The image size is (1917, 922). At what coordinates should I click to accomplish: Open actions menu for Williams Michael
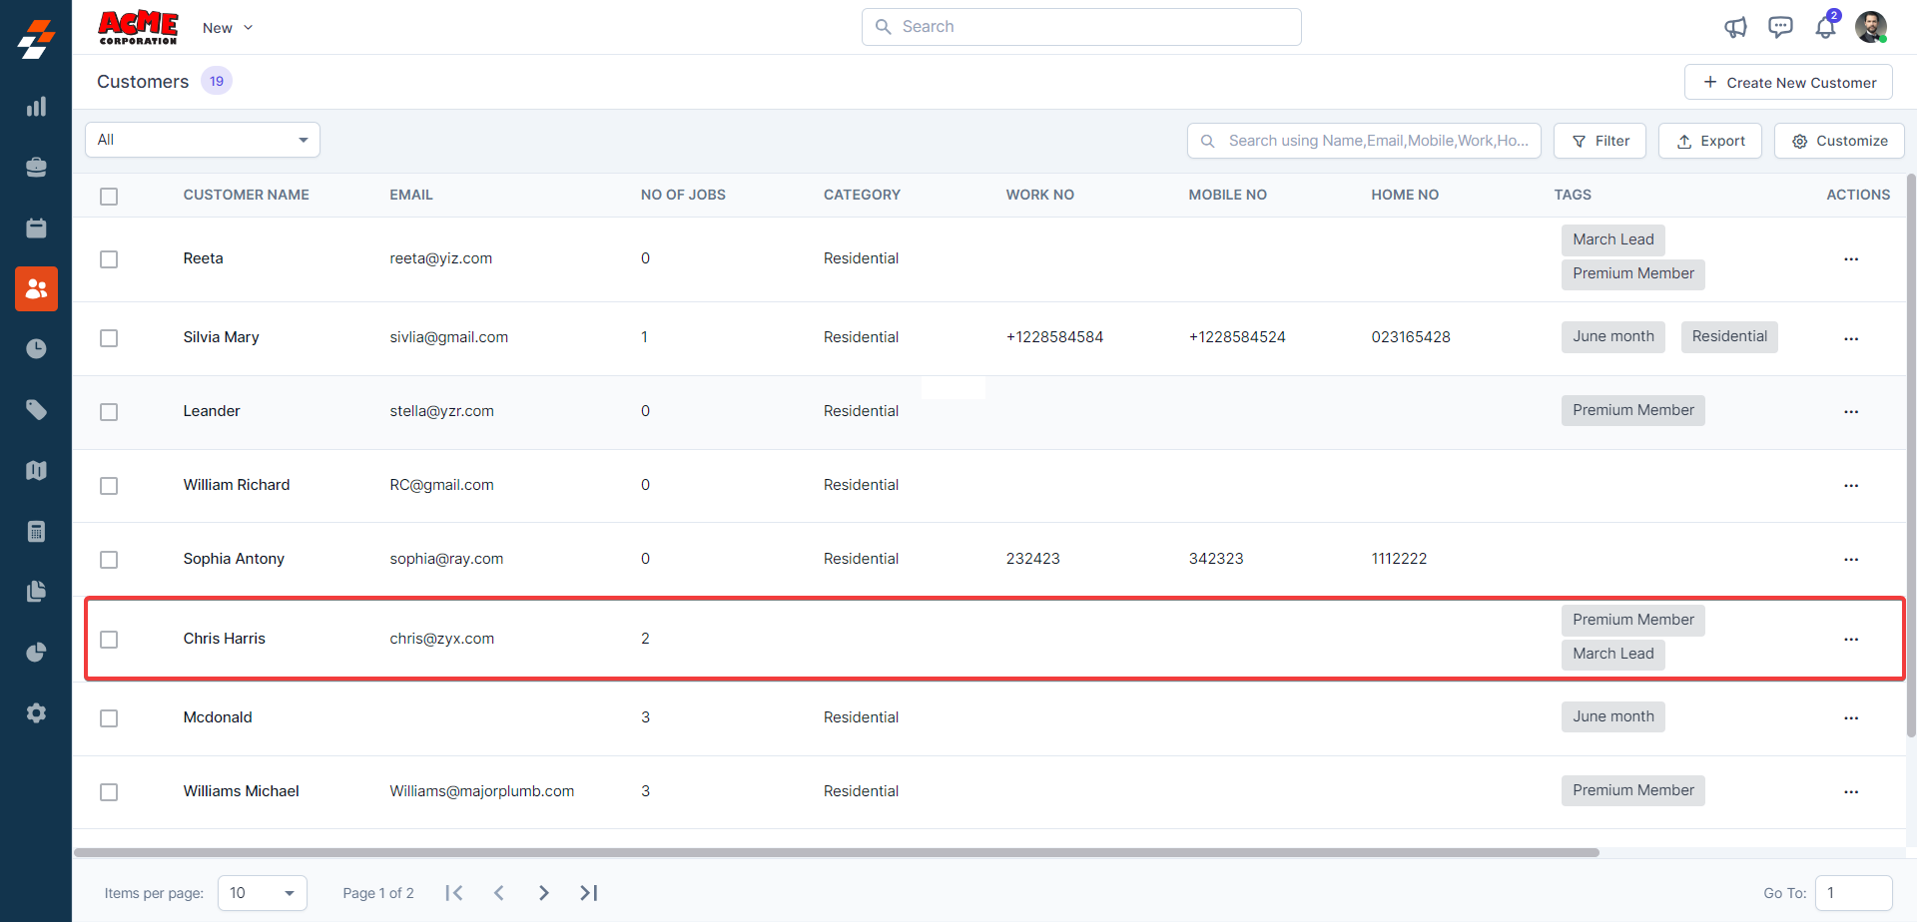pyautogui.click(x=1851, y=792)
